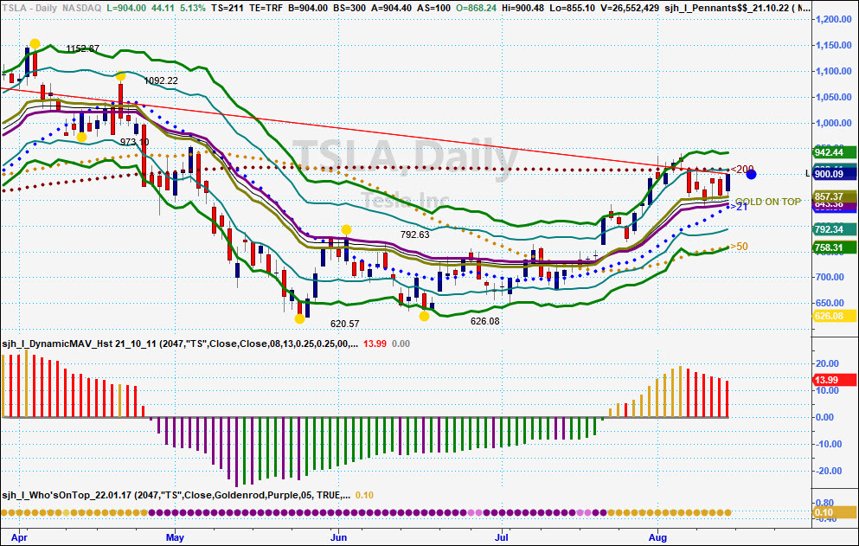Click the 1152.87 swing high label
859x546 pixels.
click(x=83, y=48)
